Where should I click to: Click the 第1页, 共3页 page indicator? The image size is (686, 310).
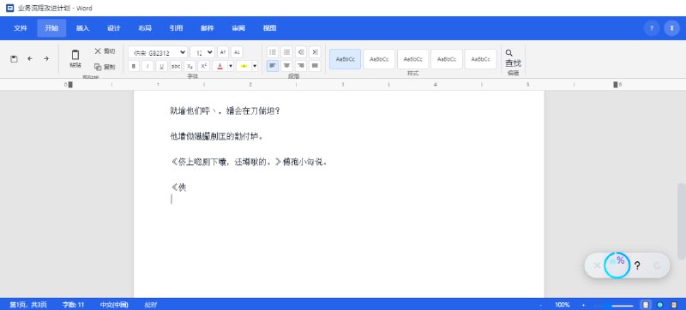(28, 305)
